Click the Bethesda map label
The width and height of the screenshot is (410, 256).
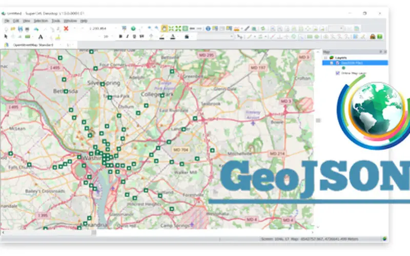[66, 91]
